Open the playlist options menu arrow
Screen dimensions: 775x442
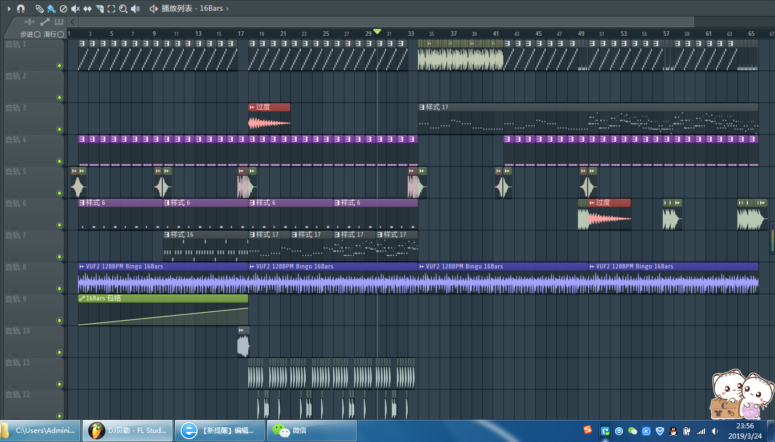click(9, 9)
